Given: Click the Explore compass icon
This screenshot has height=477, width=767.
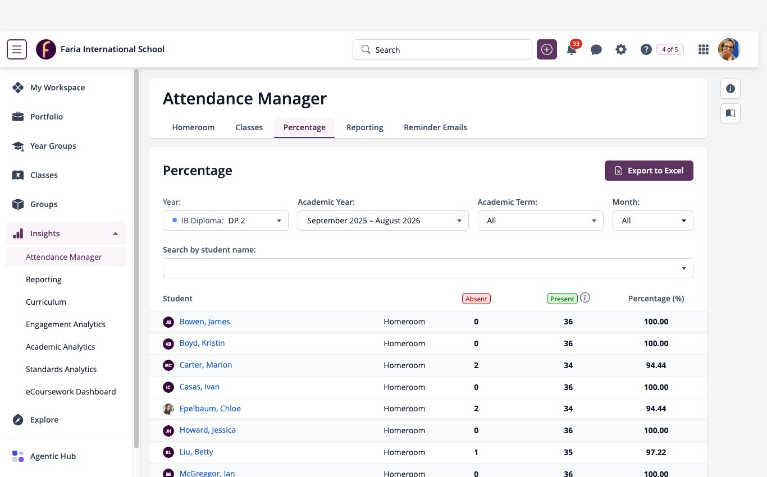Looking at the screenshot, I should 18,420.
